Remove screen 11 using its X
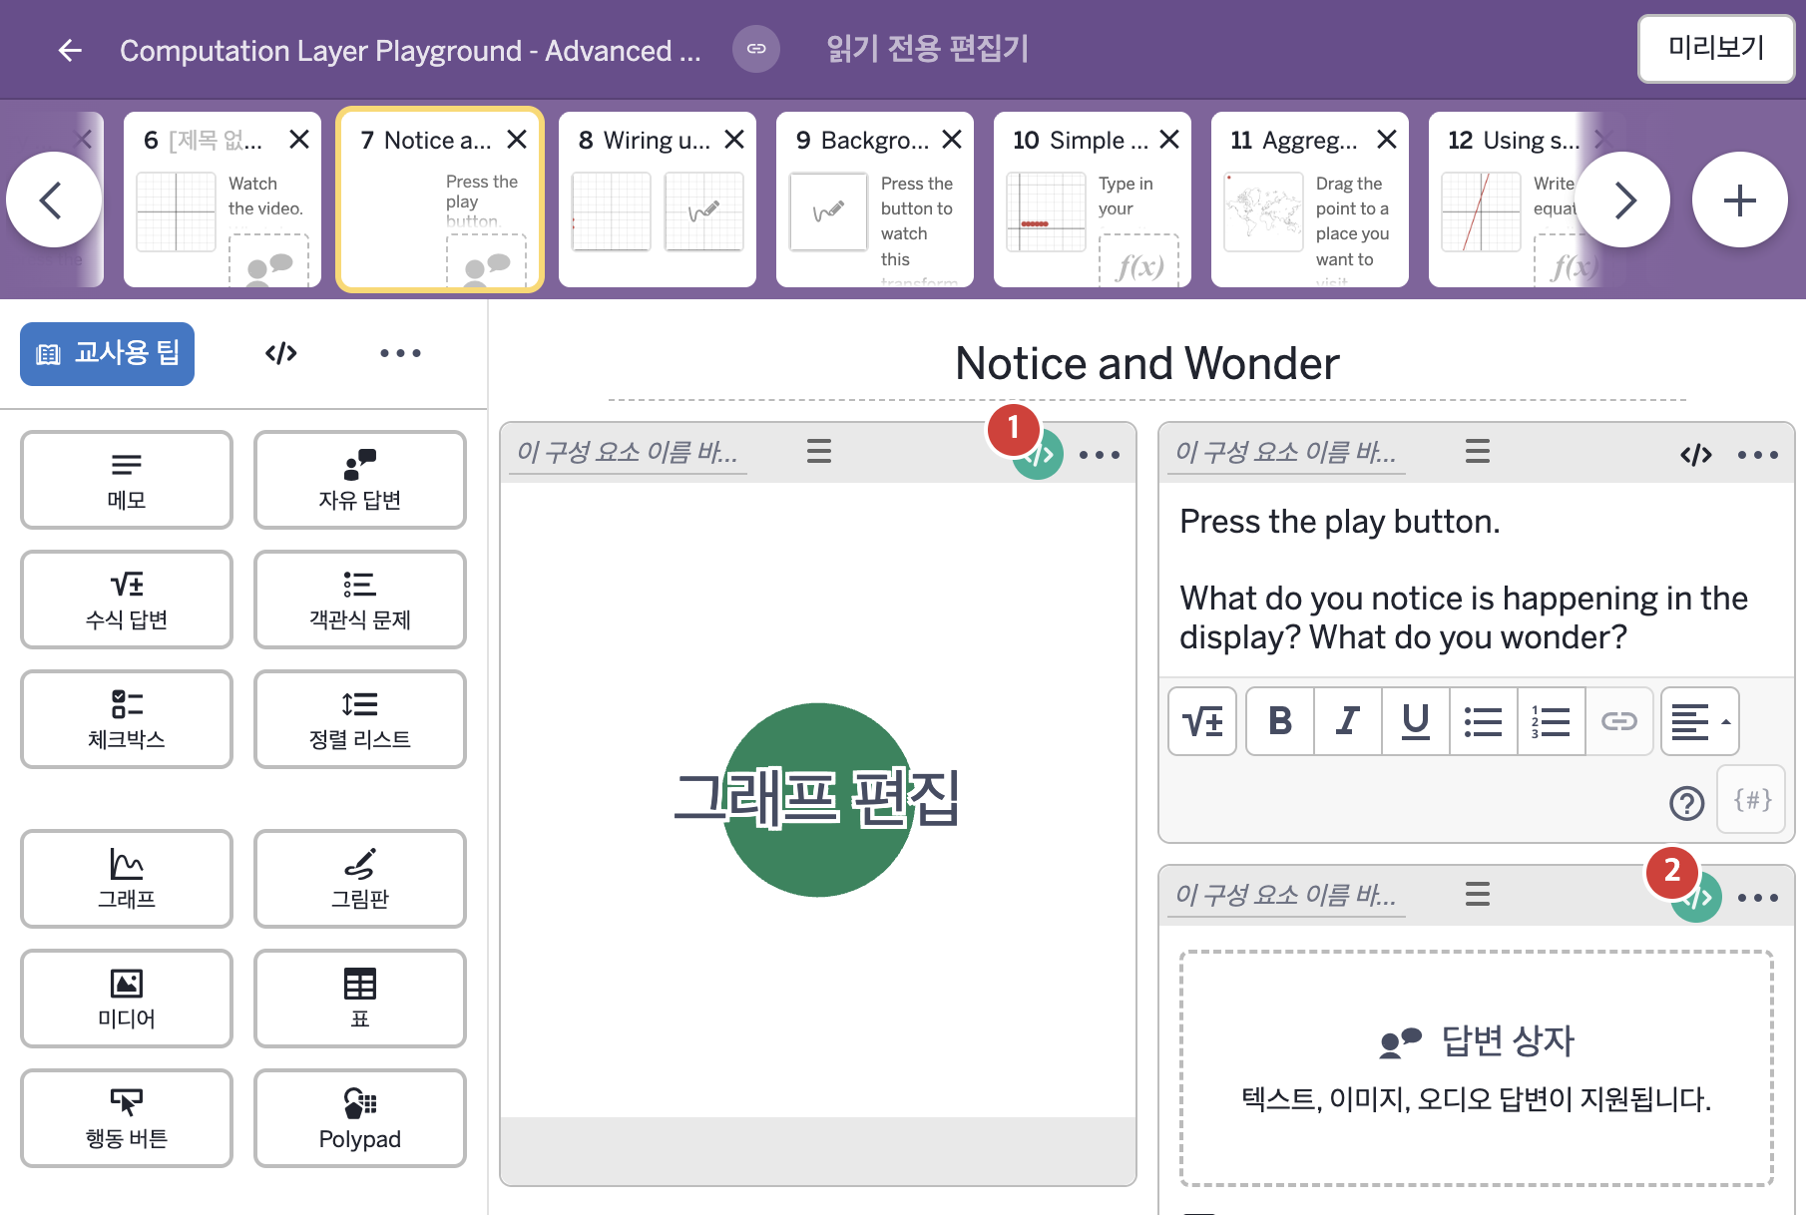This screenshot has width=1806, height=1215. [1387, 140]
